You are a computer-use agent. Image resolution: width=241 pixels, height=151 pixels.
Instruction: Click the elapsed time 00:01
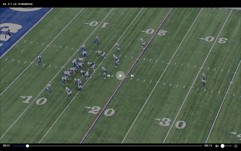(6, 146)
